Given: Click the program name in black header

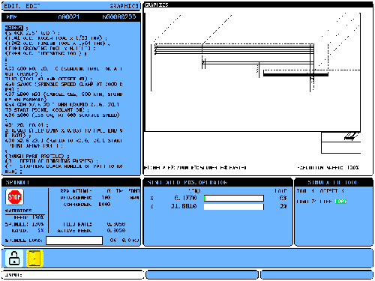Looking at the screenshot, I should click(69, 16).
